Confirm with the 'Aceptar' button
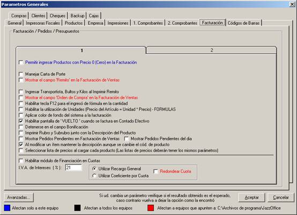Screen dimensions: 297x215 coord(251,197)
